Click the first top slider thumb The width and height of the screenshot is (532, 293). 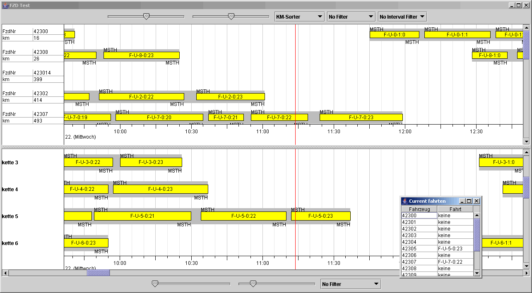click(146, 17)
